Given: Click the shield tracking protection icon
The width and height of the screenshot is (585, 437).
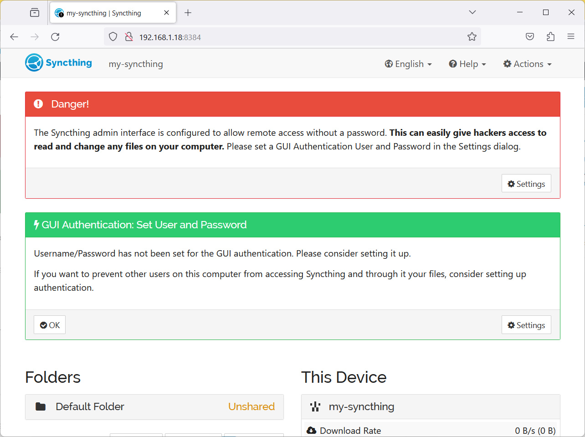Looking at the screenshot, I should click(x=113, y=37).
